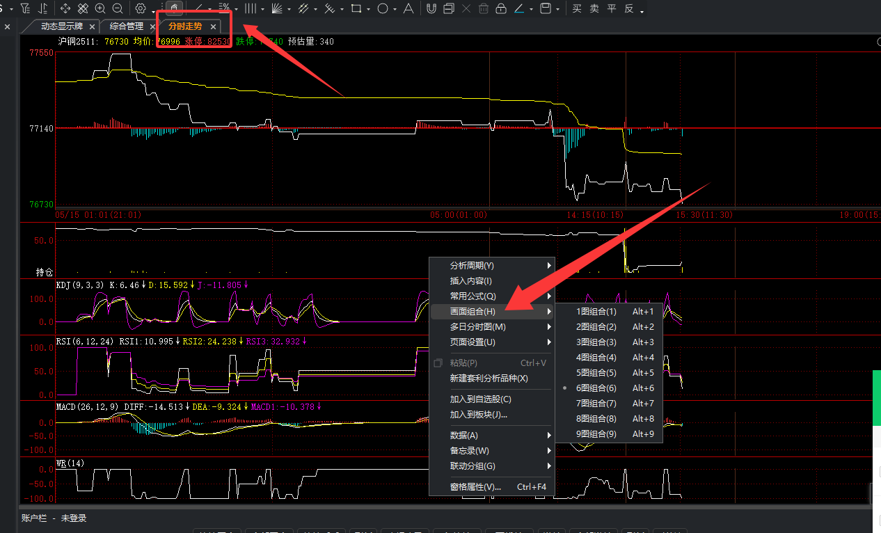Select the rectangle drawing tool
Viewport: 881px width, 533px height.
[x=356, y=8]
